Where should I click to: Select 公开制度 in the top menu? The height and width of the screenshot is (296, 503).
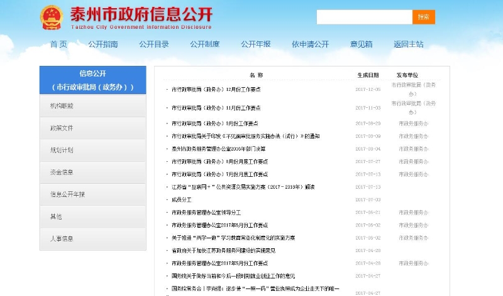pos(205,45)
